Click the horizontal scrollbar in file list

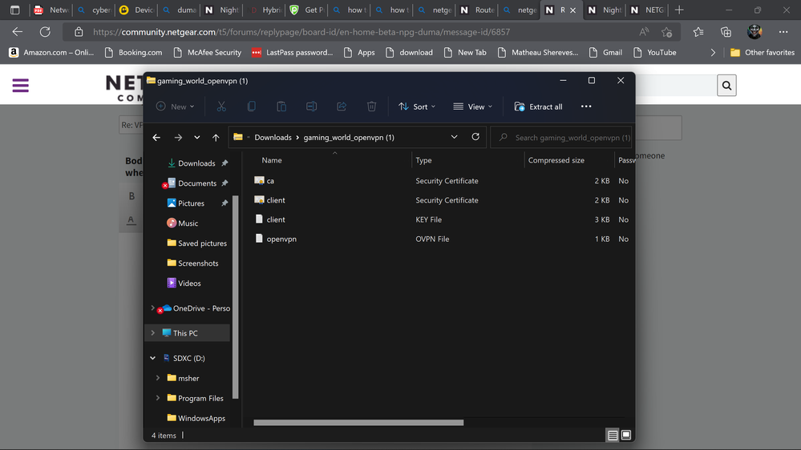coord(358,422)
